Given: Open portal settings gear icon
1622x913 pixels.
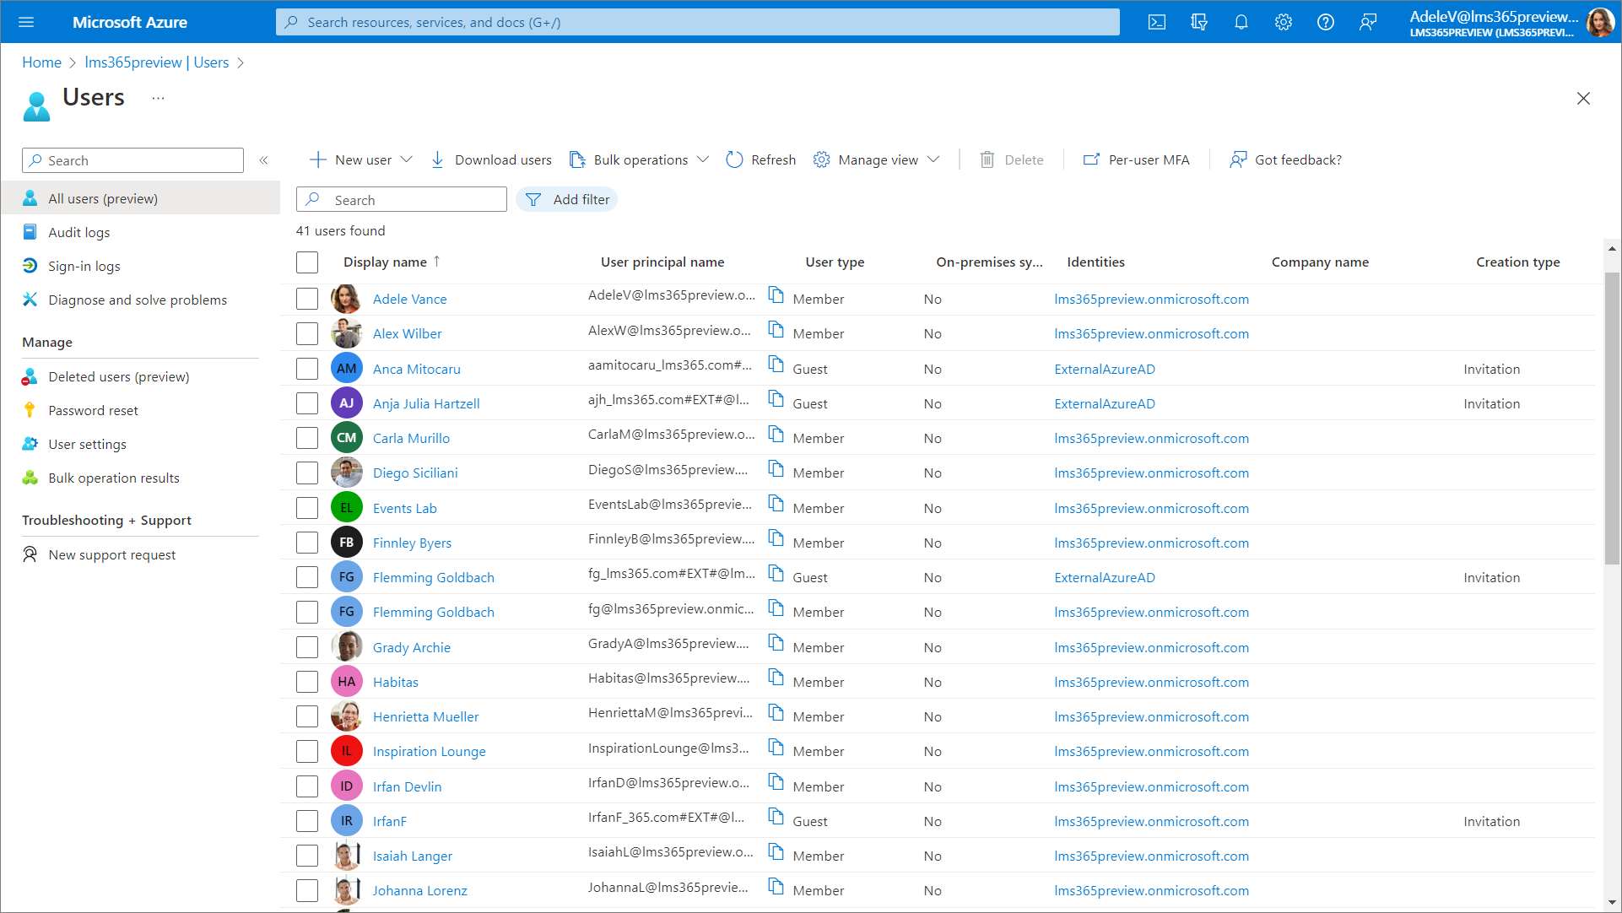Looking at the screenshot, I should (x=1284, y=22).
